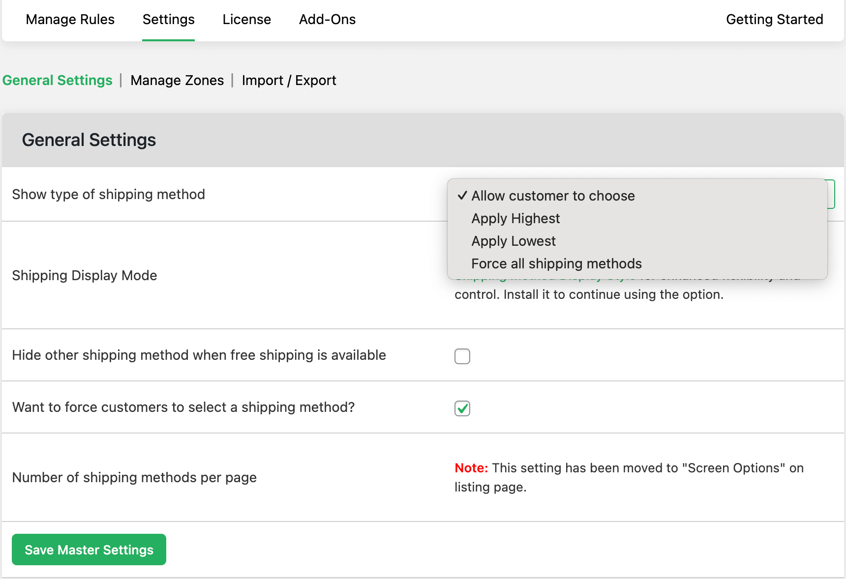Screen dimensions: 846x579
Task: Uncheck force customers to select shipping method
Action: tap(462, 408)
